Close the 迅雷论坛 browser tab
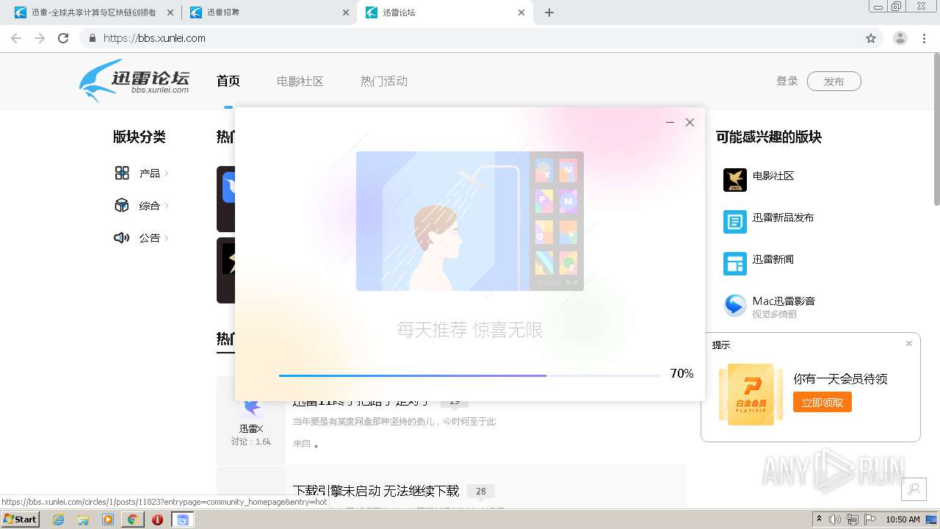 pyautogui.click(x=521, y=12)
